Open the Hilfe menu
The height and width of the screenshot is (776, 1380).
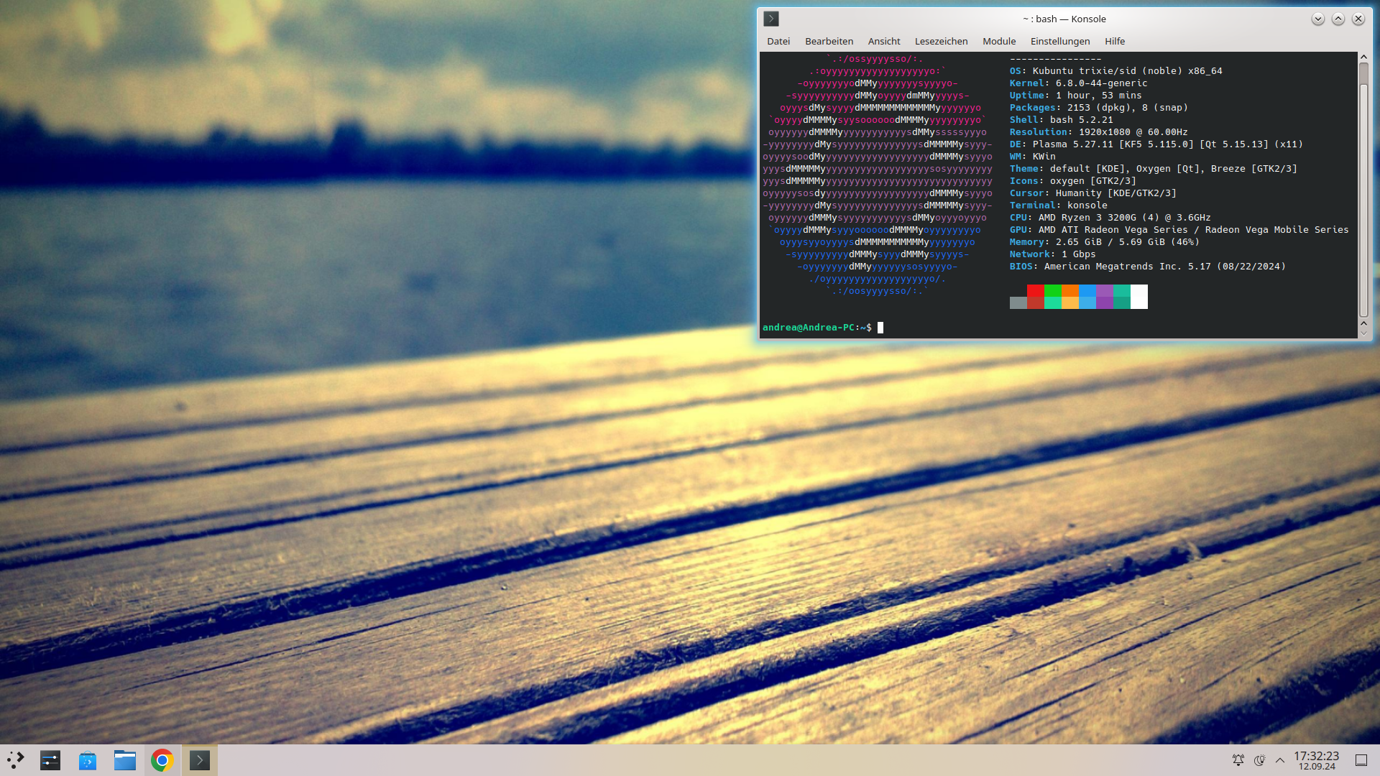[1115, 41]
